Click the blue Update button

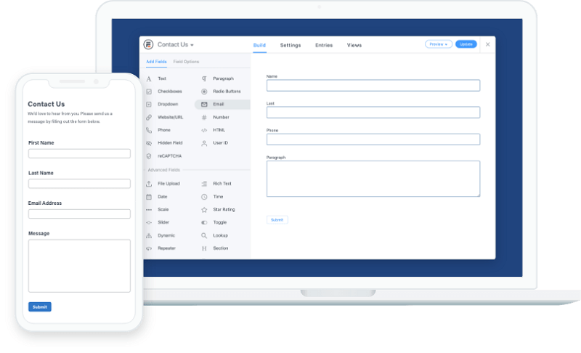point(466,44)
